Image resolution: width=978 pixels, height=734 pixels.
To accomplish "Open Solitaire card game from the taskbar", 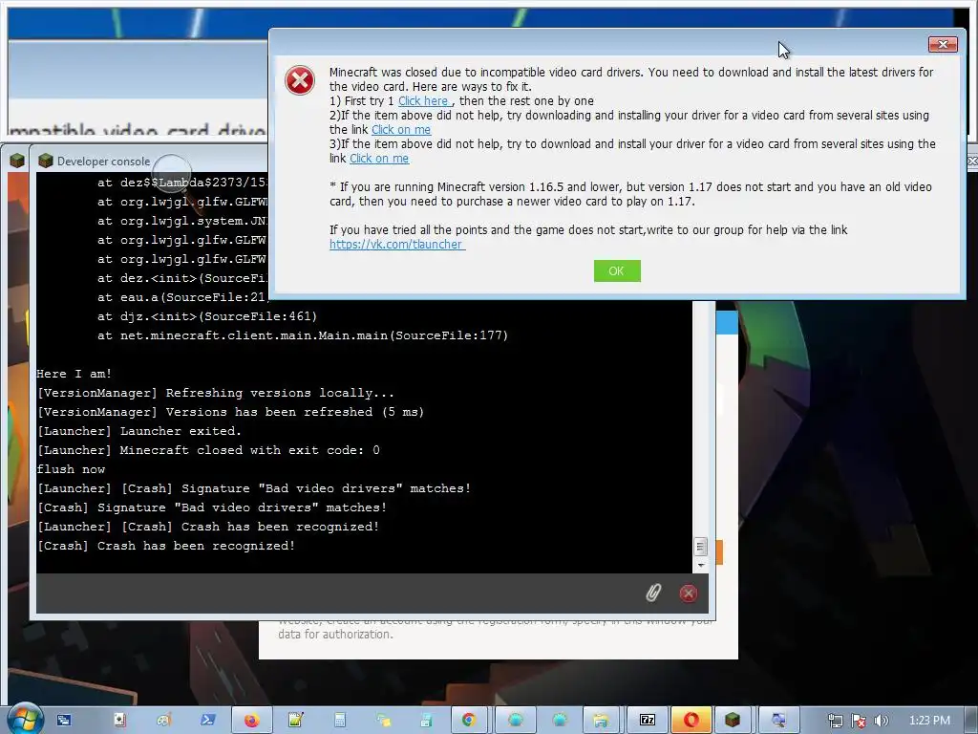I will pos(119,721).
